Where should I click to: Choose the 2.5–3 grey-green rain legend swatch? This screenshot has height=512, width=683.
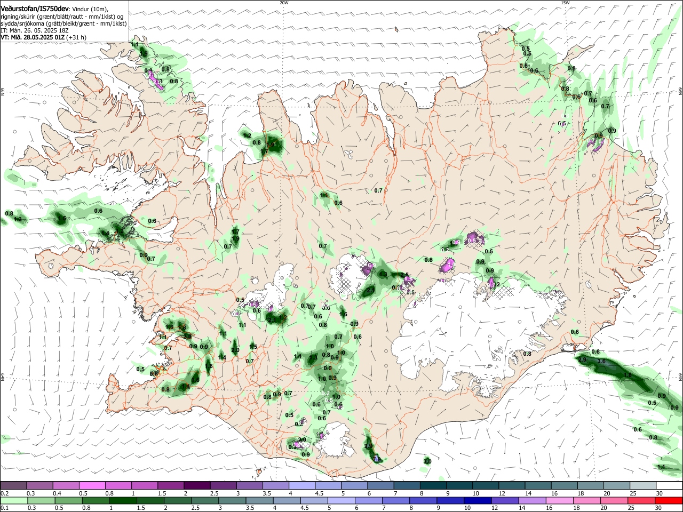click(205, 500)
